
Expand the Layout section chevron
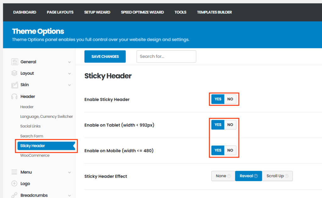tap(69, 74)
